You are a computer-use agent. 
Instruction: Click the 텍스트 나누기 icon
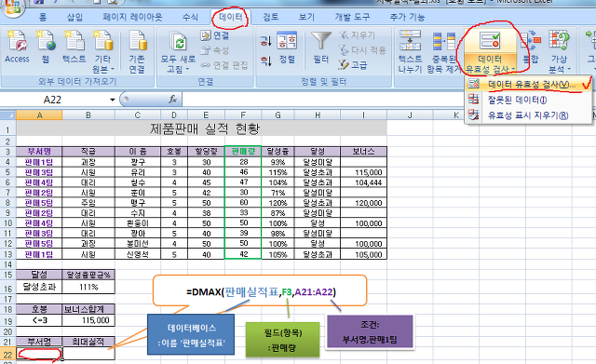click(410, 52)
